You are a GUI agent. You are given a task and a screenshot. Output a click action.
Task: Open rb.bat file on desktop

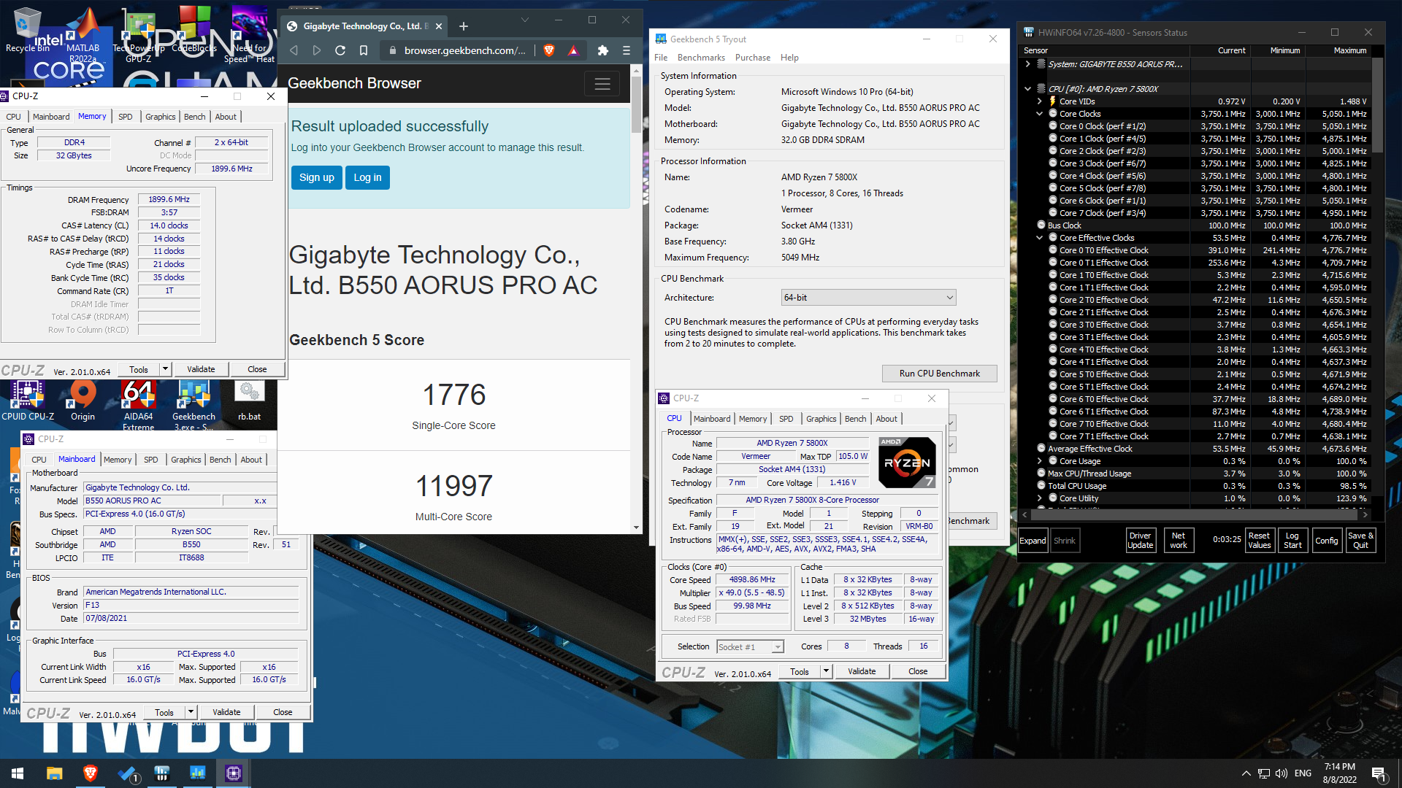(x=249, y=401)
